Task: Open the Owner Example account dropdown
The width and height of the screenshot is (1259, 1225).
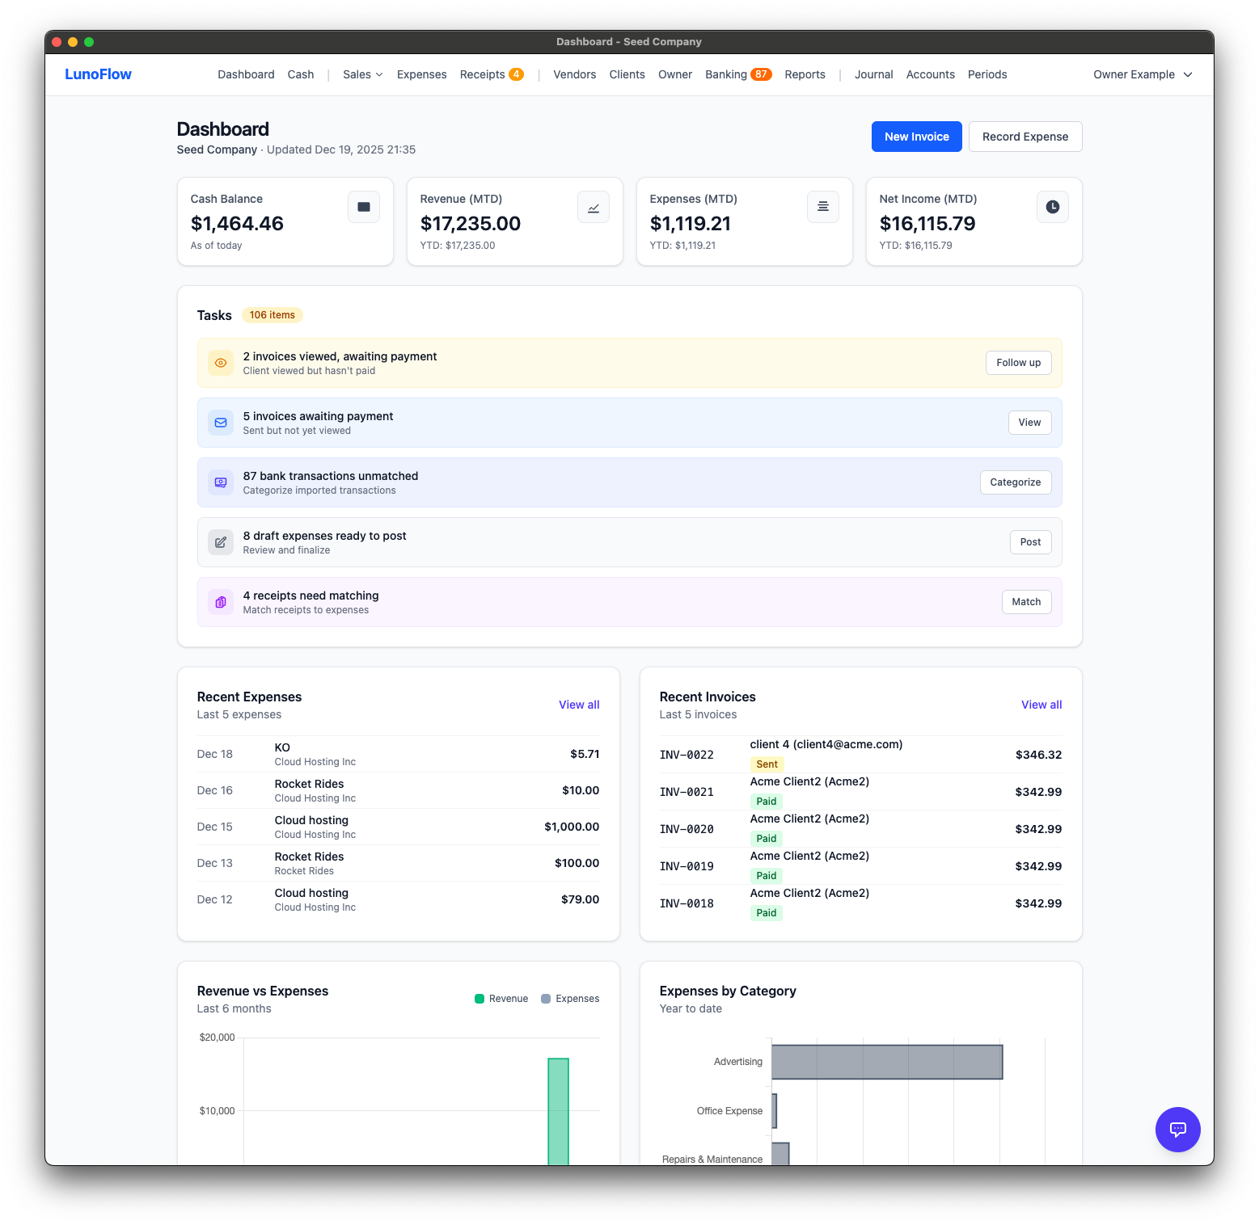Action: [x=1142, y=74]
